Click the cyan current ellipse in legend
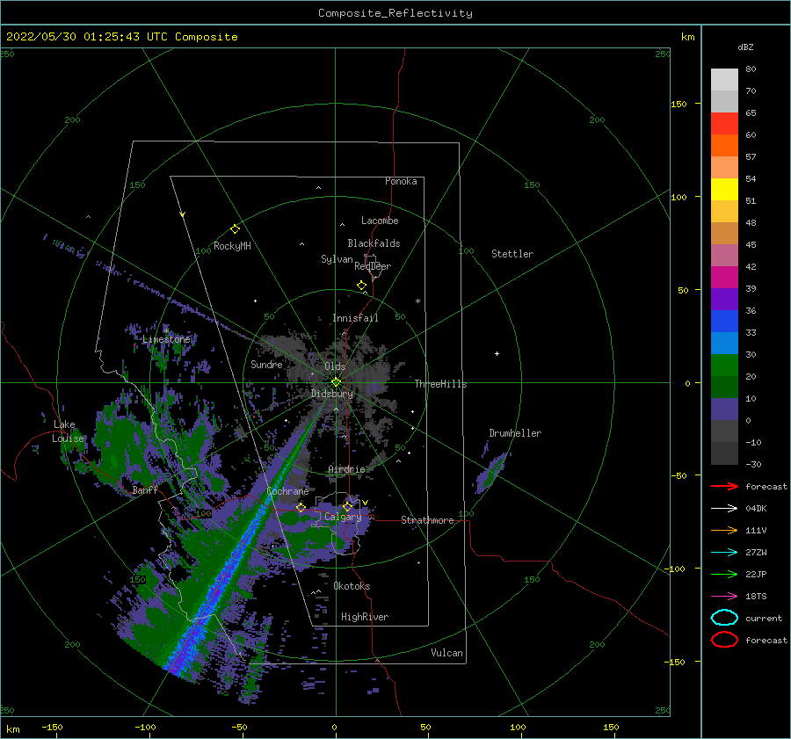Screen dimensions: 791x739 click(x=724, y=618)
